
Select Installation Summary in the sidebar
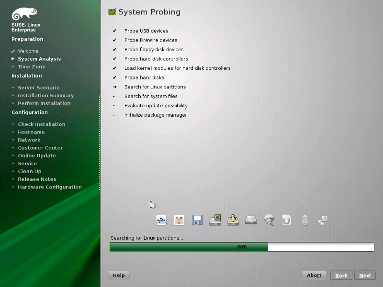(x=45, y=96)
